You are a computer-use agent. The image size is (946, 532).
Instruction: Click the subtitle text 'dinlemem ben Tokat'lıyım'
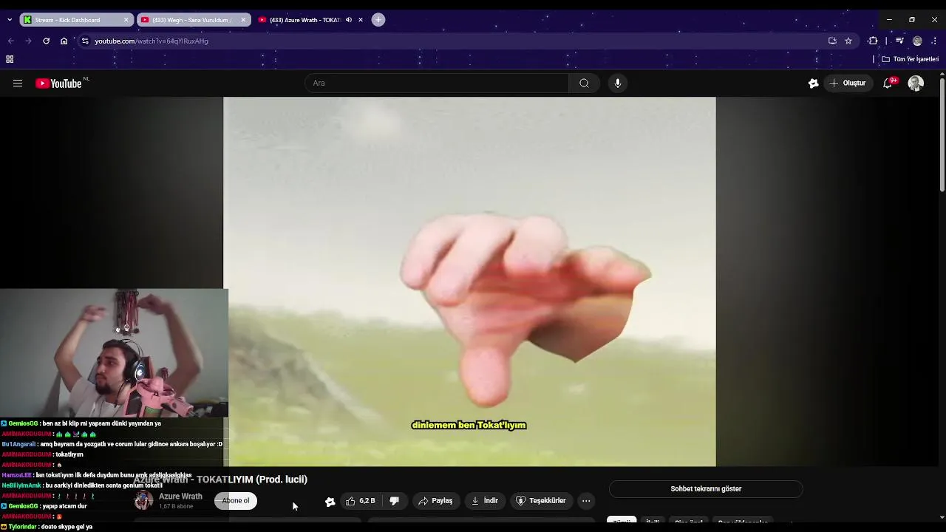click(x=469, y=426)
